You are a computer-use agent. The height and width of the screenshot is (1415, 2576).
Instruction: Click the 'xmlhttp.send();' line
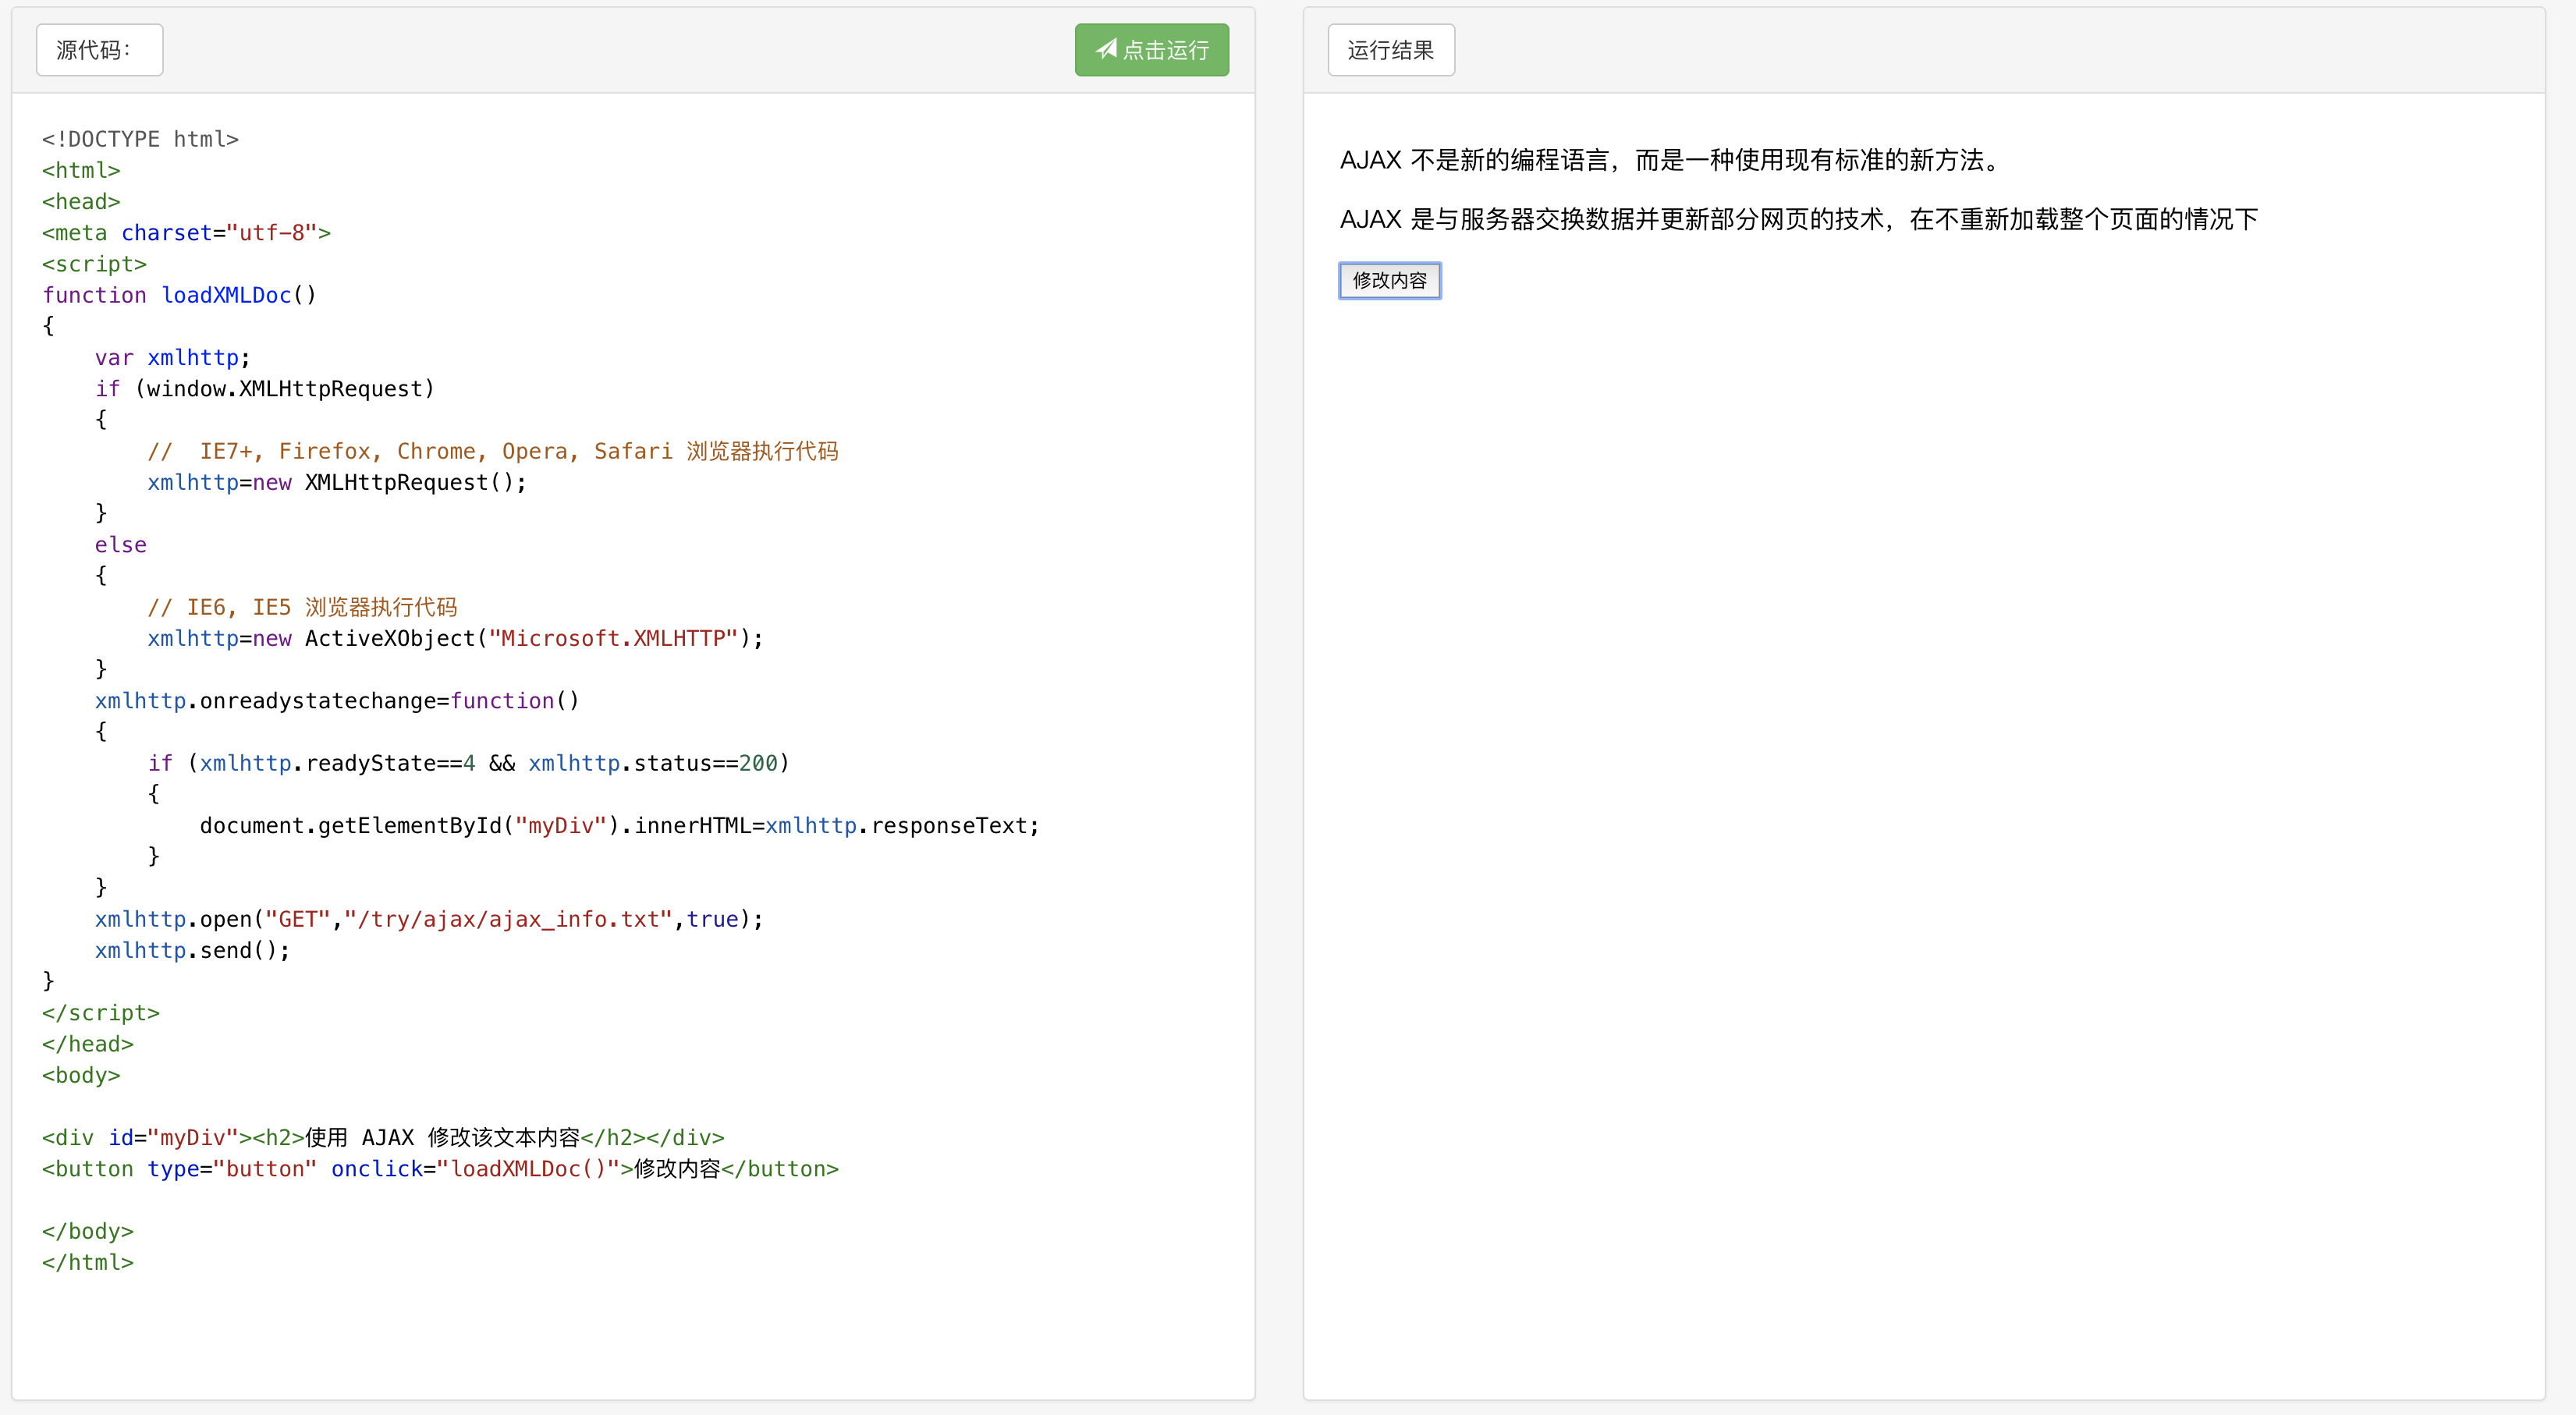tap(192, 950)
